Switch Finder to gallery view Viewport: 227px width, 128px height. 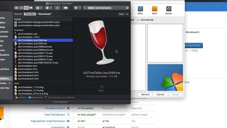click(31, 8)
